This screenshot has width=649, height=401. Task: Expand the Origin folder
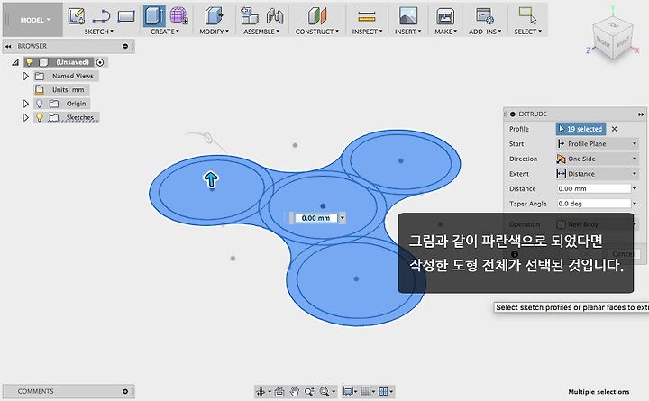(25, 104)
